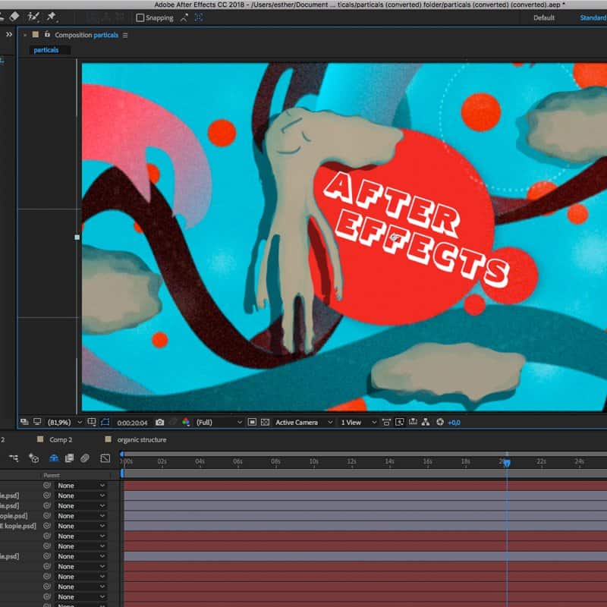
Task: Toggle Draft 3D in the timeline
Action: coord(33,458)
